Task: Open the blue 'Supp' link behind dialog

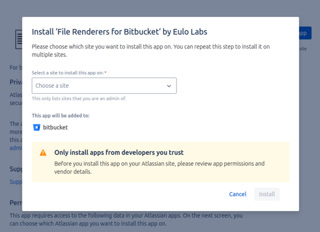Action: pyautogui.click(x=16, y=182)
